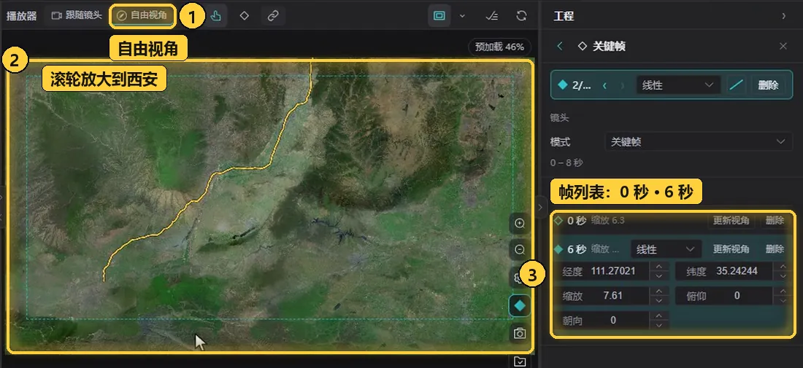
Task: Increase 朝向 with the up stepper
Action: tap(658, 316)
